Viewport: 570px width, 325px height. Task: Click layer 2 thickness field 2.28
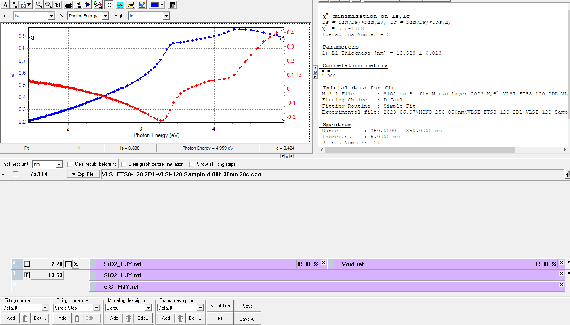pos(47,264)
